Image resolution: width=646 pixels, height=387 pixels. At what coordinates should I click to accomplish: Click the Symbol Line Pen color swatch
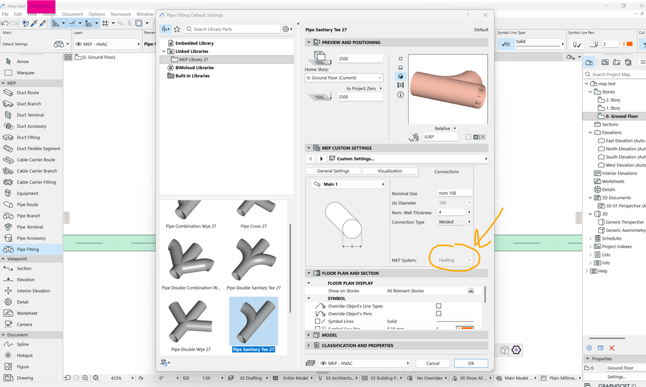(628, 44)
